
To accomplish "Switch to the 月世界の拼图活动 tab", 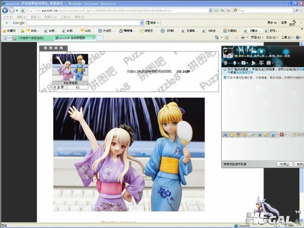I will (33, 38).
